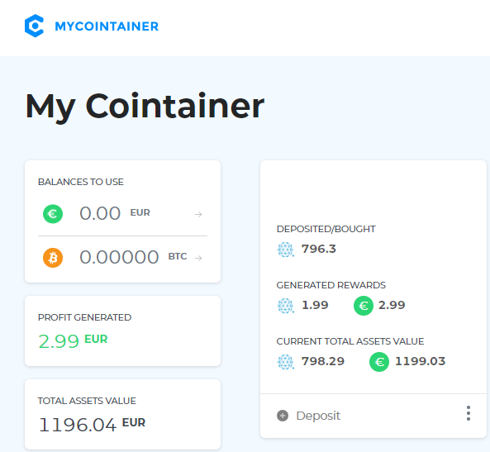Click the orange Bitcoin icon
Image resolution: width=490 pixels, height=452 pixels.
(53, 258)
